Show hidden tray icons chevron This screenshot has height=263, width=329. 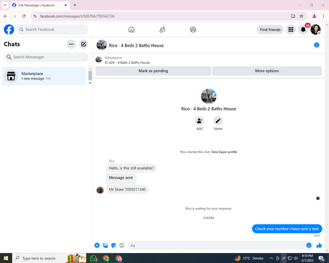271,258
